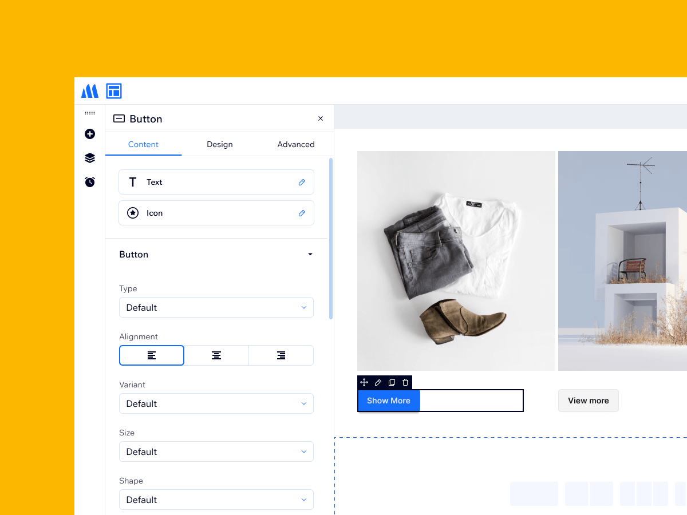Click the blue layout template icon

[114, 91]
